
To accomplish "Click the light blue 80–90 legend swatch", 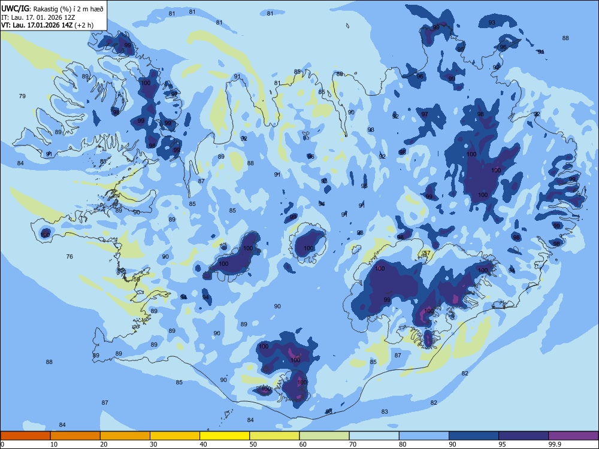I will 424,436.
